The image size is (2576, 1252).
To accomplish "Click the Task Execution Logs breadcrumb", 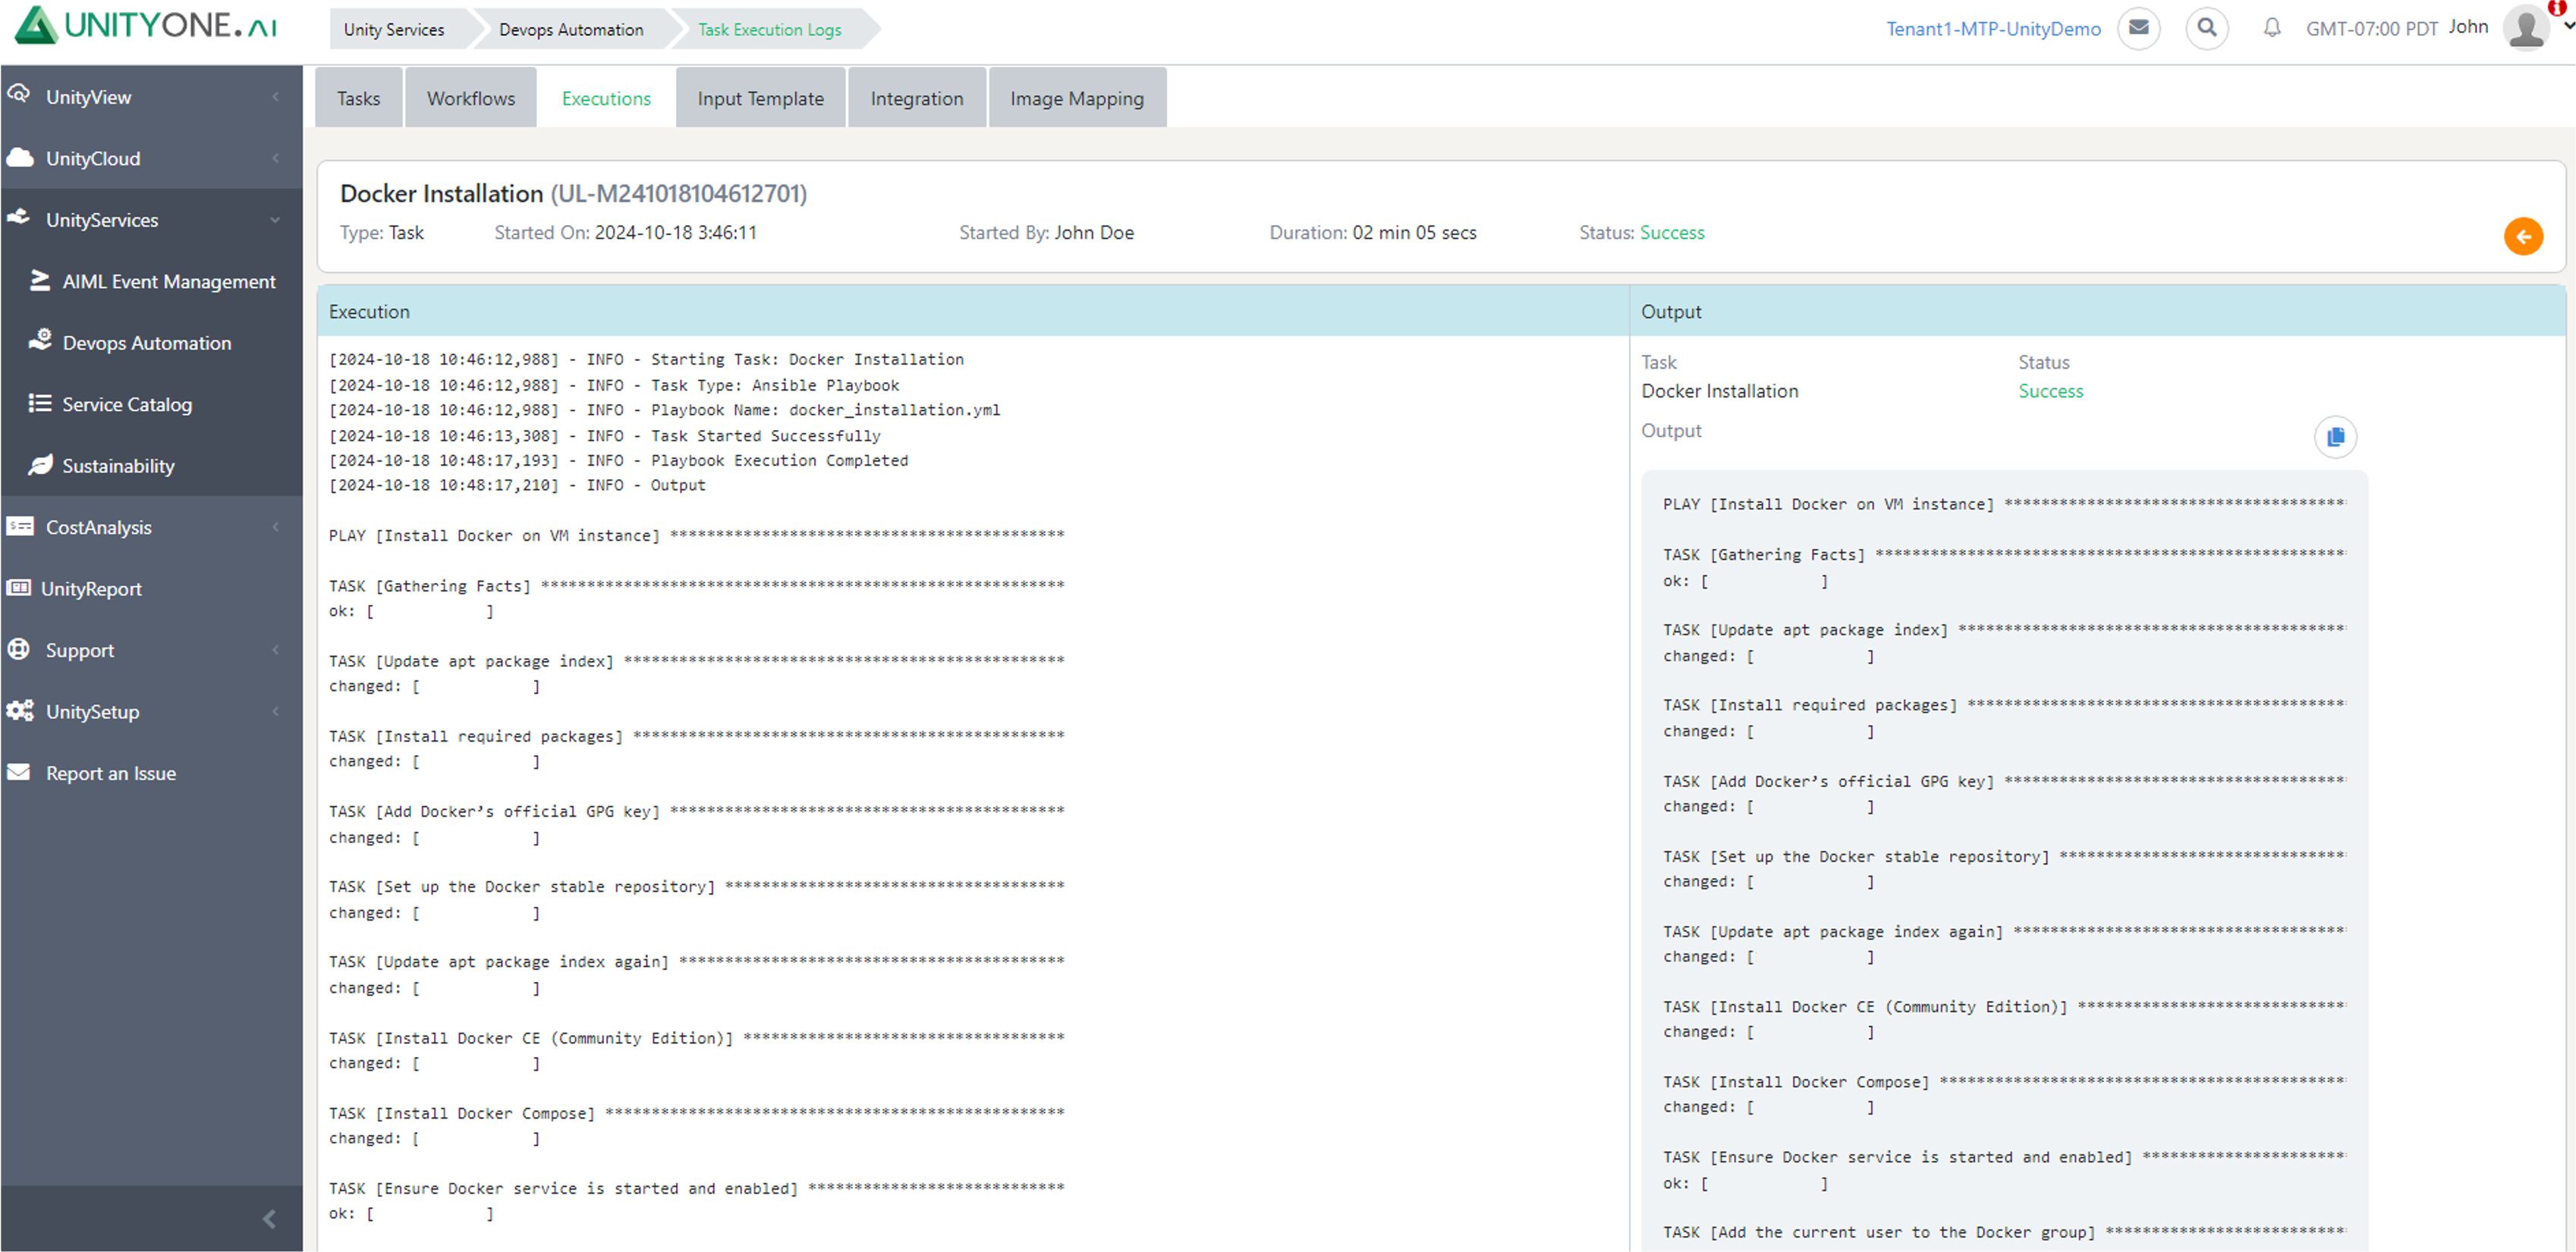I will click(769, 29).
